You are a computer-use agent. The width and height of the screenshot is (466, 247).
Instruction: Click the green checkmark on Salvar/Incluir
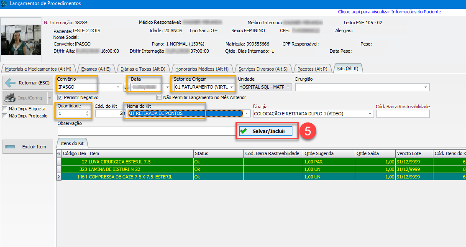[x=243, y=131]
